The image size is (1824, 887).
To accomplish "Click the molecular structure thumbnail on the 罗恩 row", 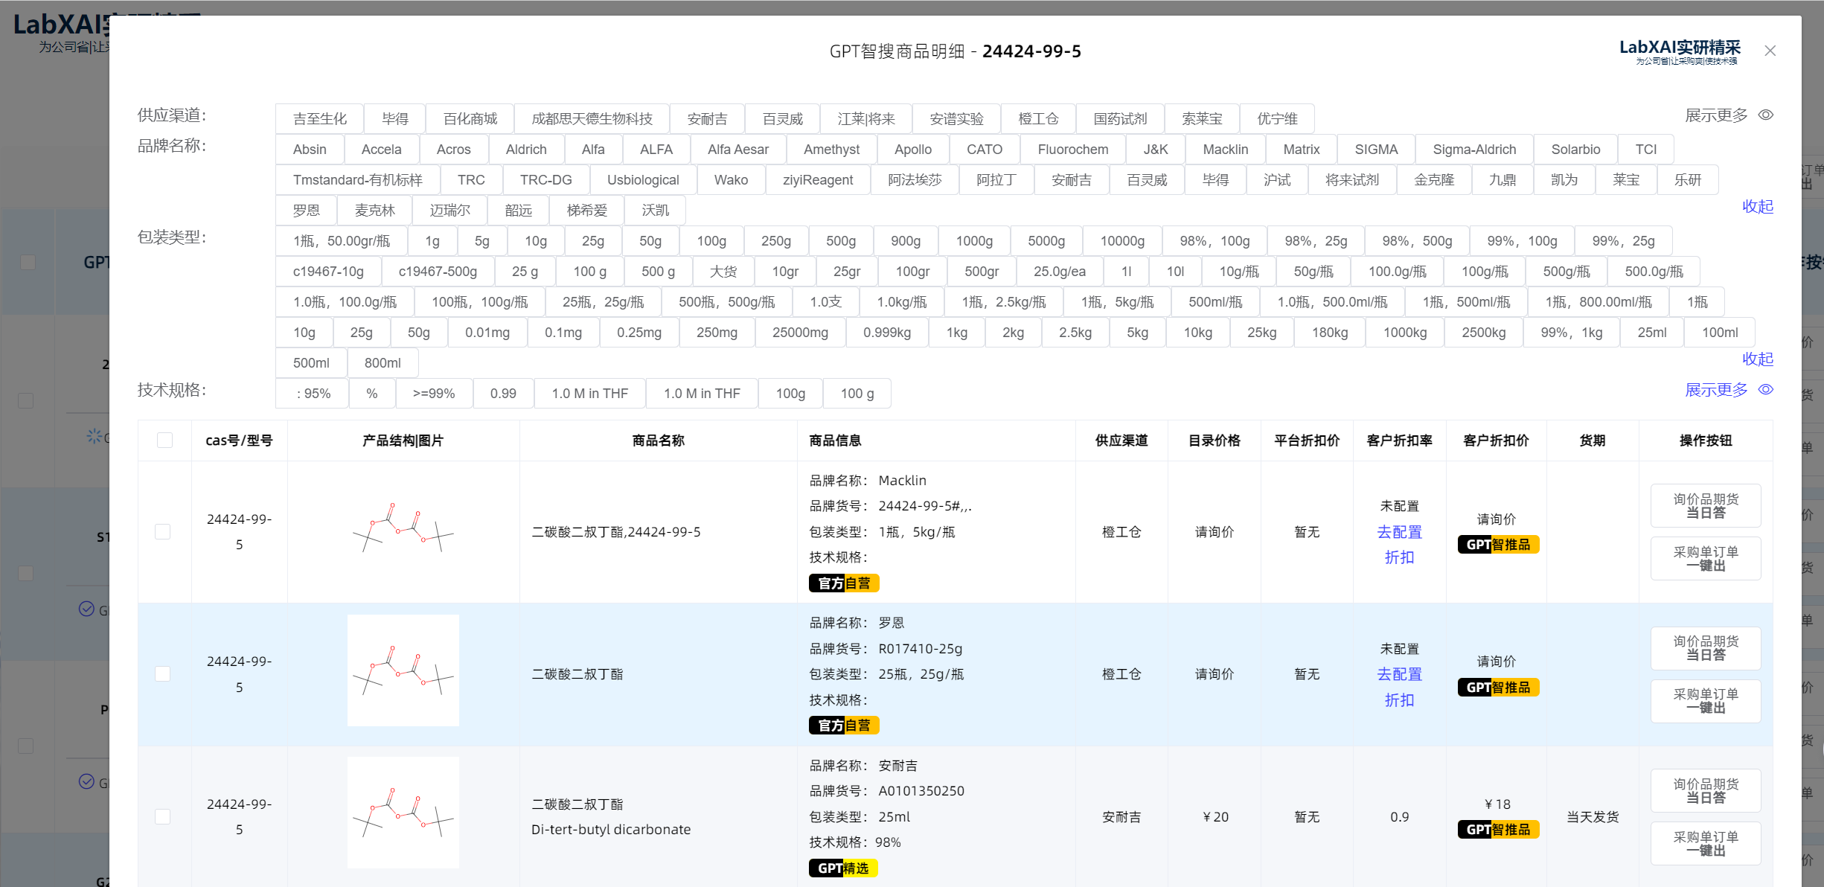I will pyautogui.click(x=403, y=670).
